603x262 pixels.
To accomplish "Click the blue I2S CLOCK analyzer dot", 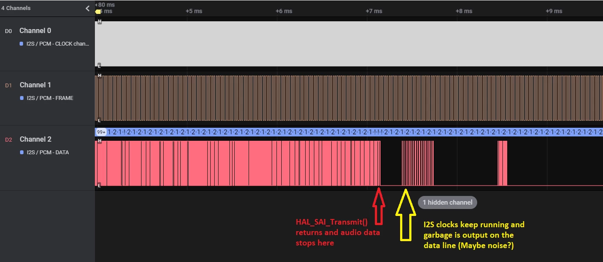I will coord(21,44).
